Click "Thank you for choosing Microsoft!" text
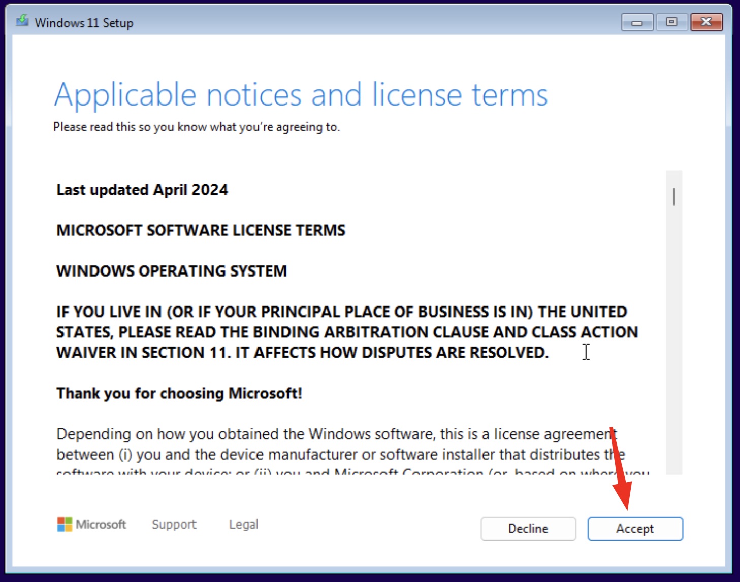740x582 pixels. click(x=179, y=393)
